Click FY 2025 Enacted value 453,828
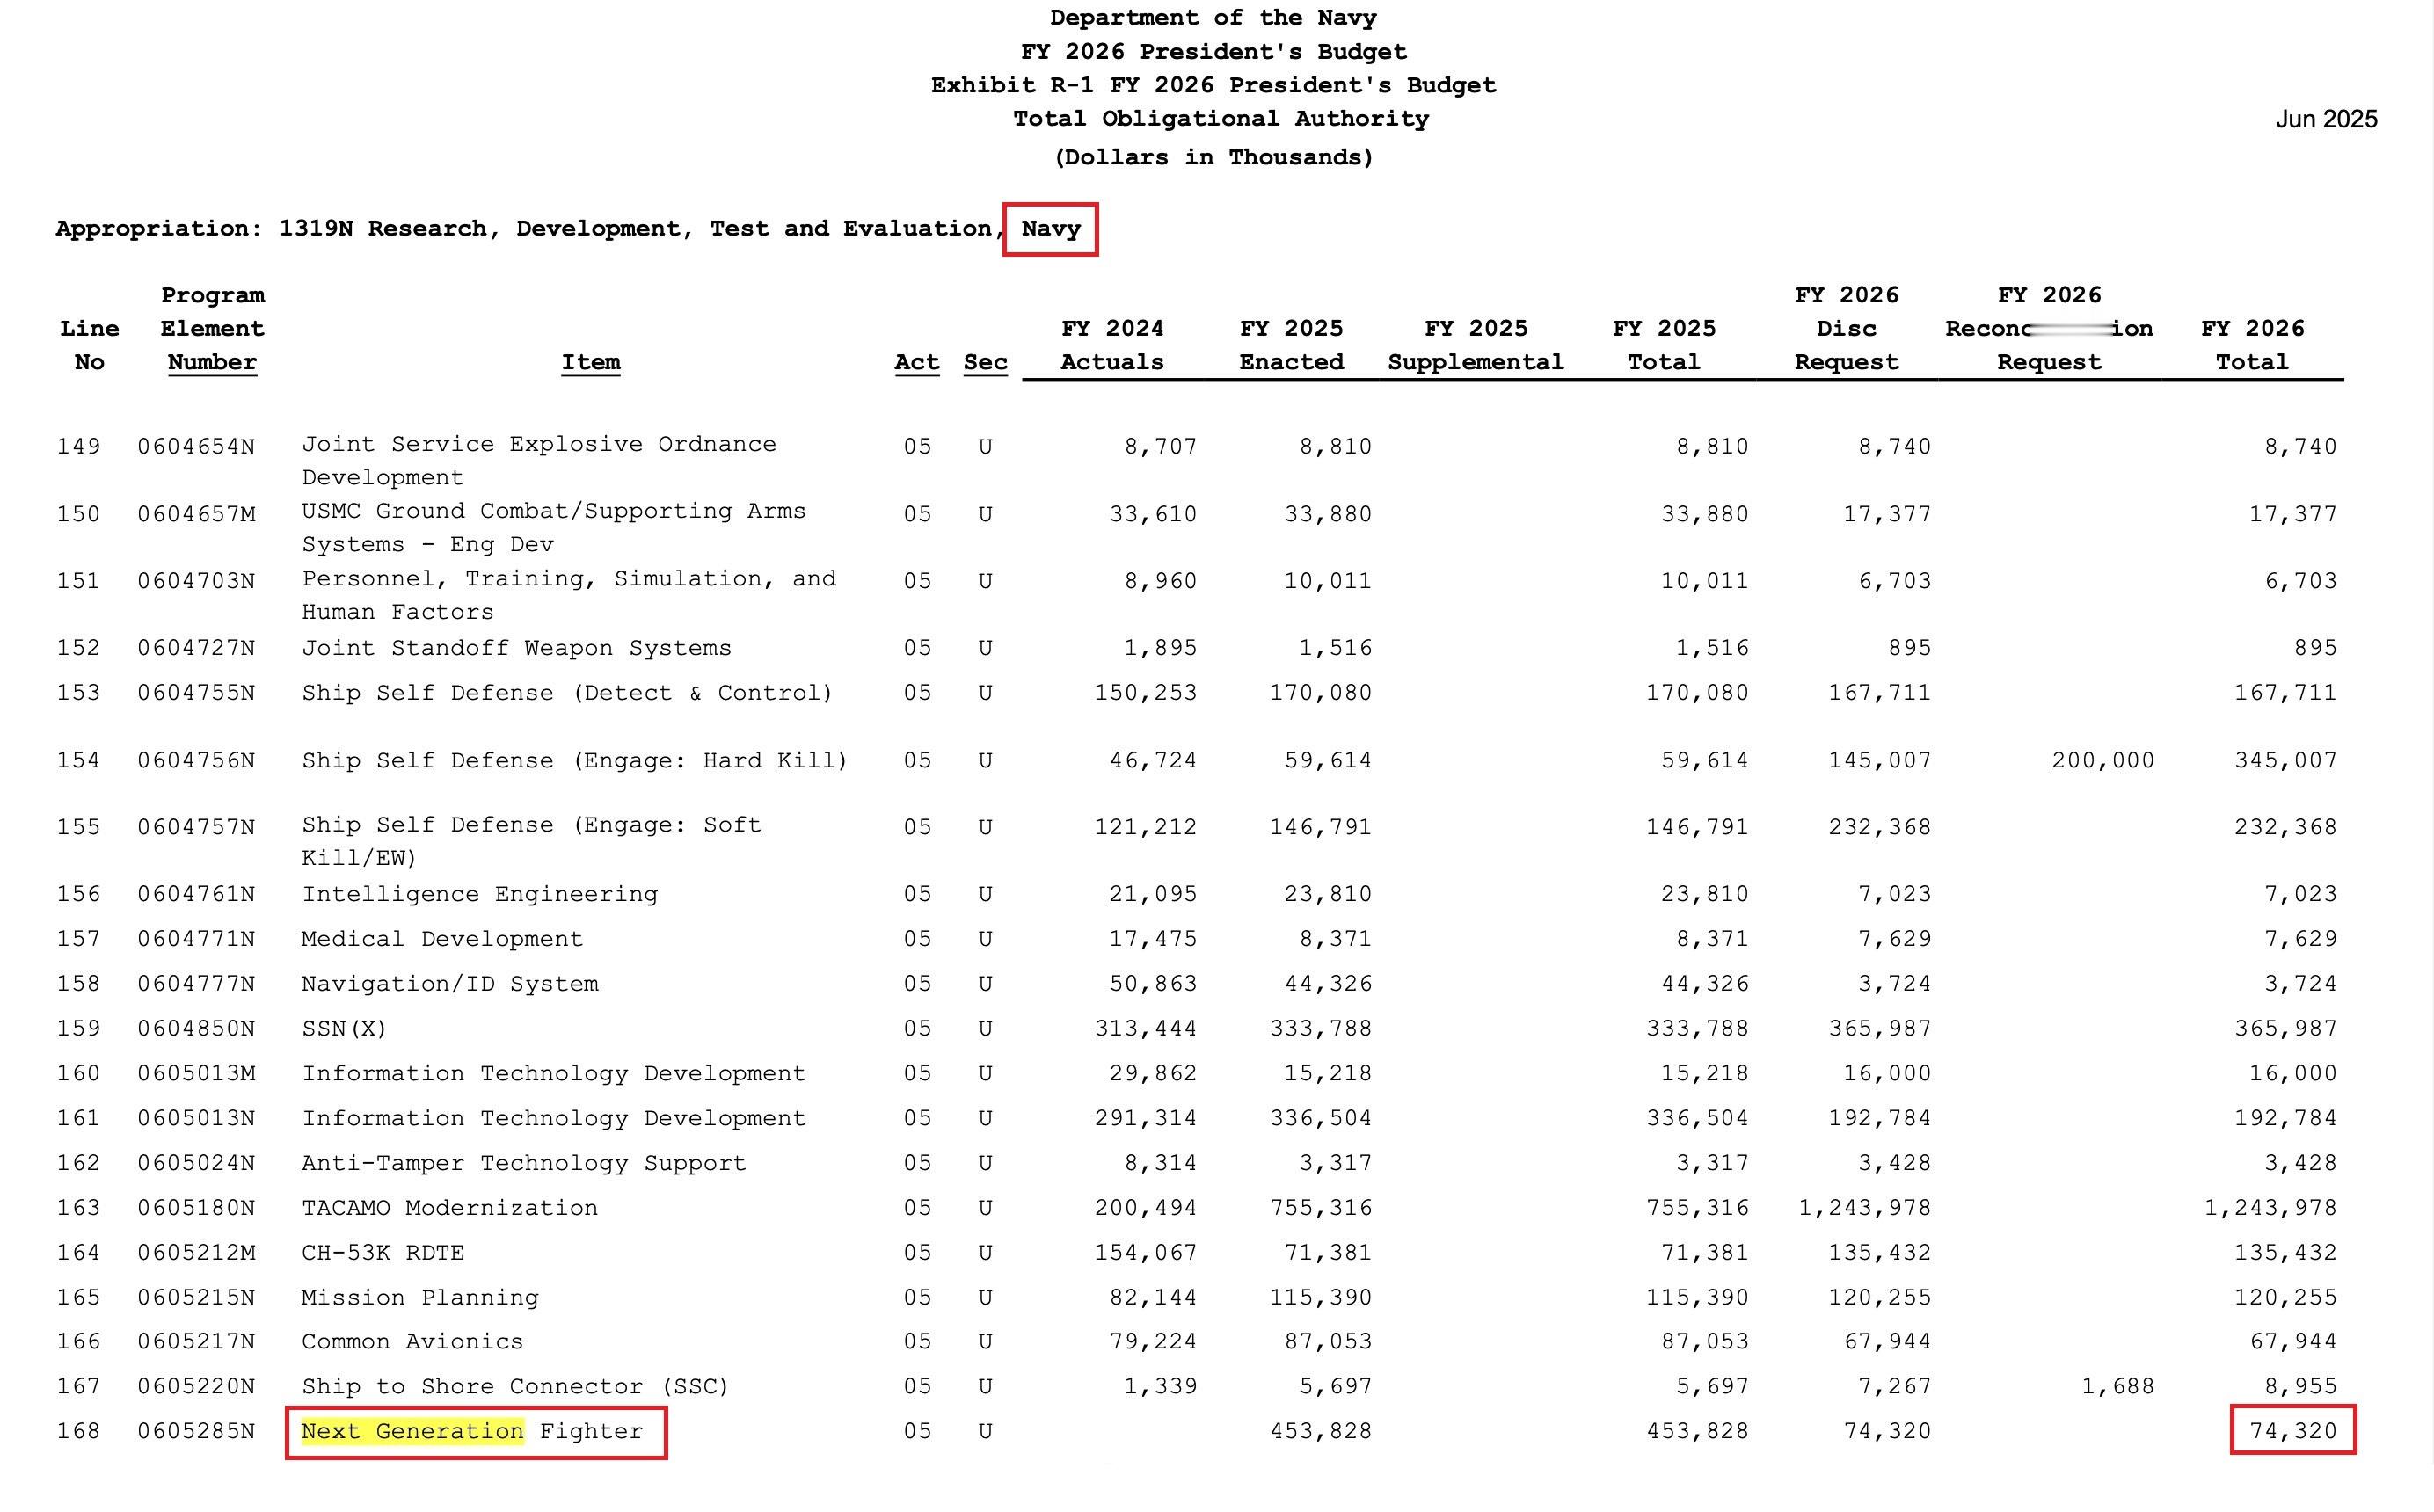Viewport: 2434px width, 1512px height. [1321, 1431]
